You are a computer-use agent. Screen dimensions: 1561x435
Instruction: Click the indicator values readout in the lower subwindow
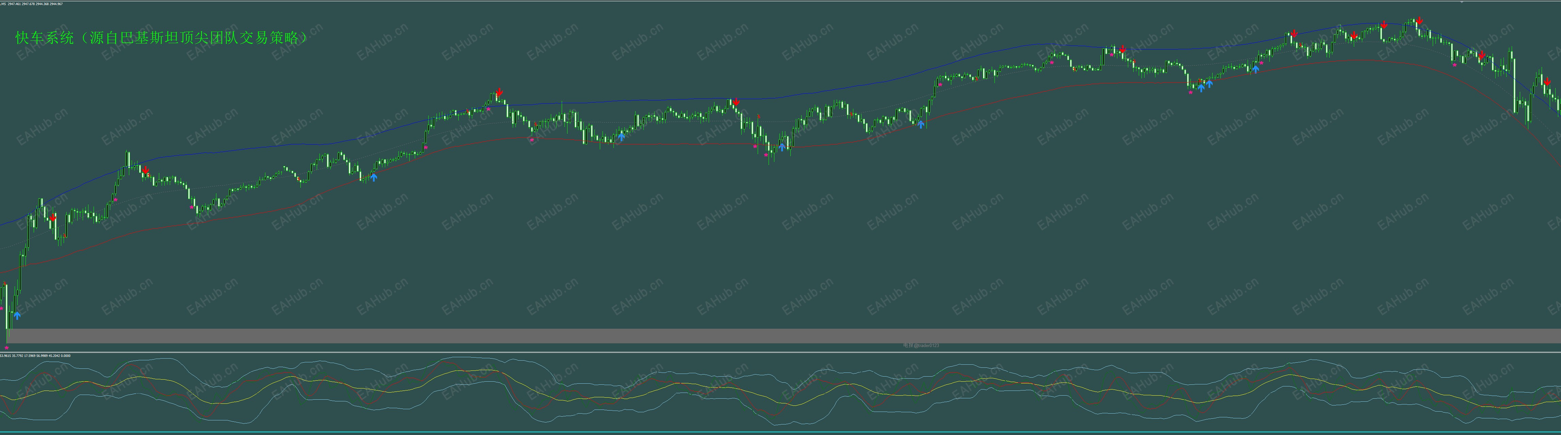(x=35, y=356)
